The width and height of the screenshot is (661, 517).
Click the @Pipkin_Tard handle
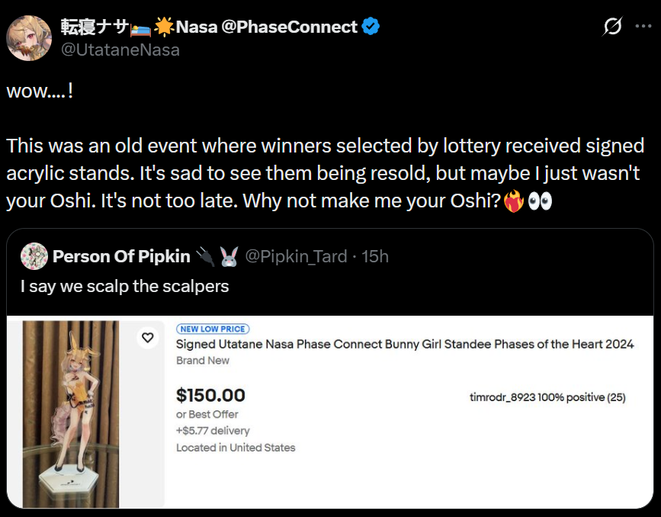[296, 256]
